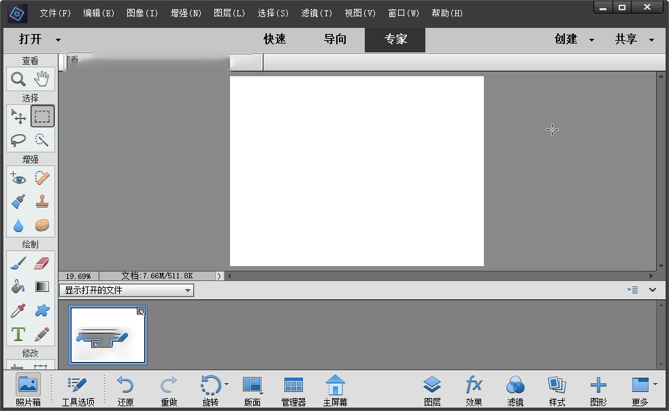This screenshot has height=411, width=669.
Task: Open the 图像(I) menu
Action: click(142, 13)
